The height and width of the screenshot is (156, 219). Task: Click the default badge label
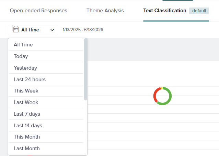point(199,11)
